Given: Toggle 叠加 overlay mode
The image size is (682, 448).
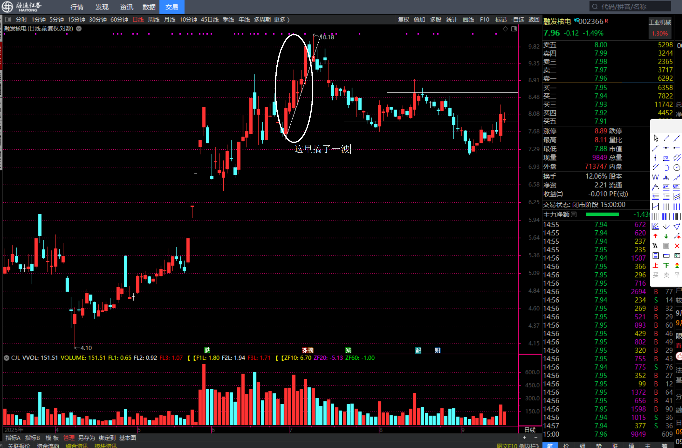Looking at the screenshot, I should [419, 20].
